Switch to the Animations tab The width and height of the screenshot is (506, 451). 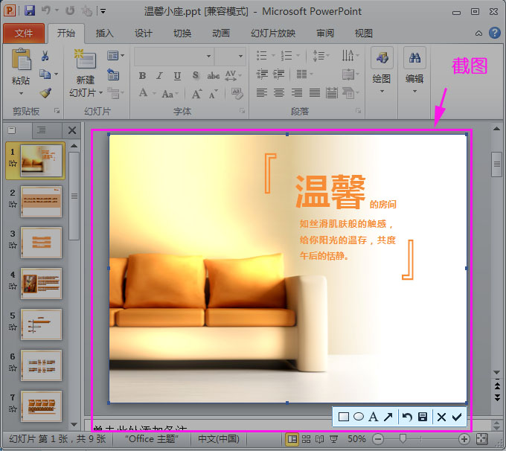(221, 33)
